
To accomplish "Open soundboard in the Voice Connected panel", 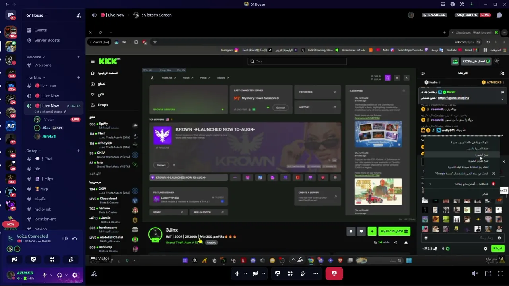I will coord(71,259).
